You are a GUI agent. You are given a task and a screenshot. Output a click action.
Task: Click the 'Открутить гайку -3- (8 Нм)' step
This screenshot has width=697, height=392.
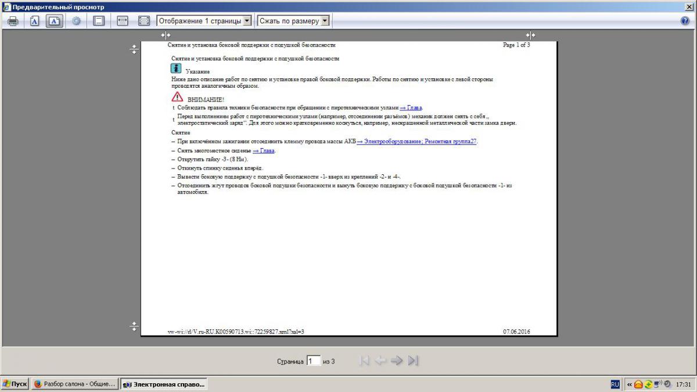[x=213, y=159]
